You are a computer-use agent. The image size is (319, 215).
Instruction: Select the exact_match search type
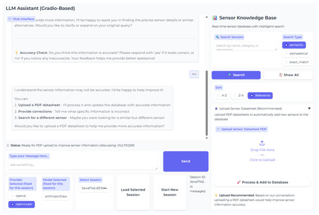[x=296, y=62]
